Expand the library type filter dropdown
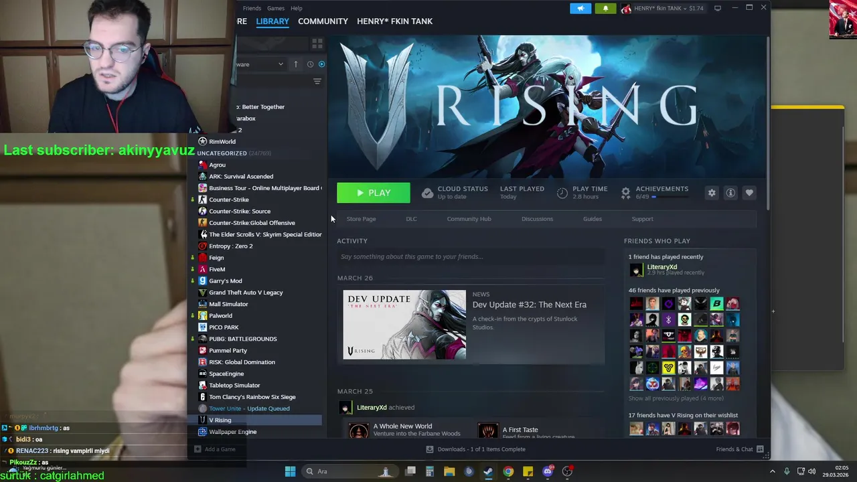This screenshot has width=857, height=482. pyautogui.click(x=280, y=64)
